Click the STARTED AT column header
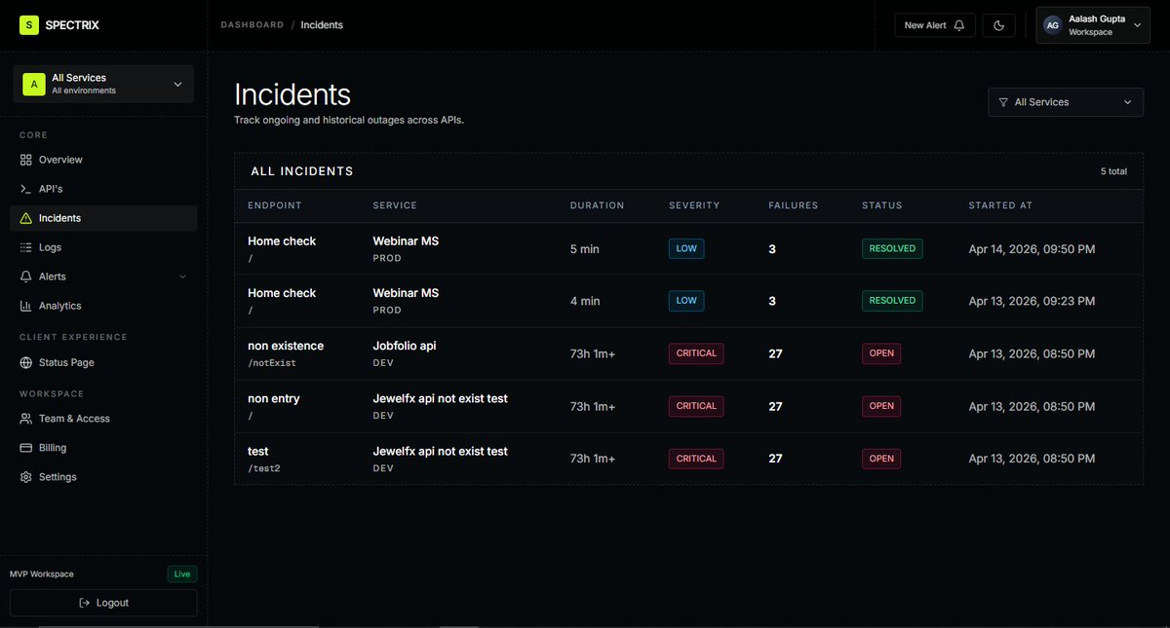Viewport: 1170px width, 628px height. point(1000,205)
